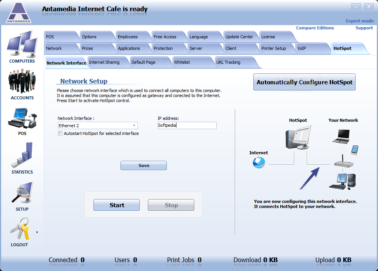
Task: Switch to Expert mode link
Action: pyautogui.click(x=360, y=21)
